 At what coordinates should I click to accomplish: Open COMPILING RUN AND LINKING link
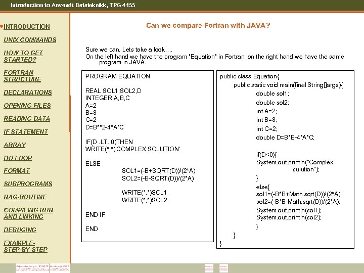pyautogui.click(x=28, y=213)
